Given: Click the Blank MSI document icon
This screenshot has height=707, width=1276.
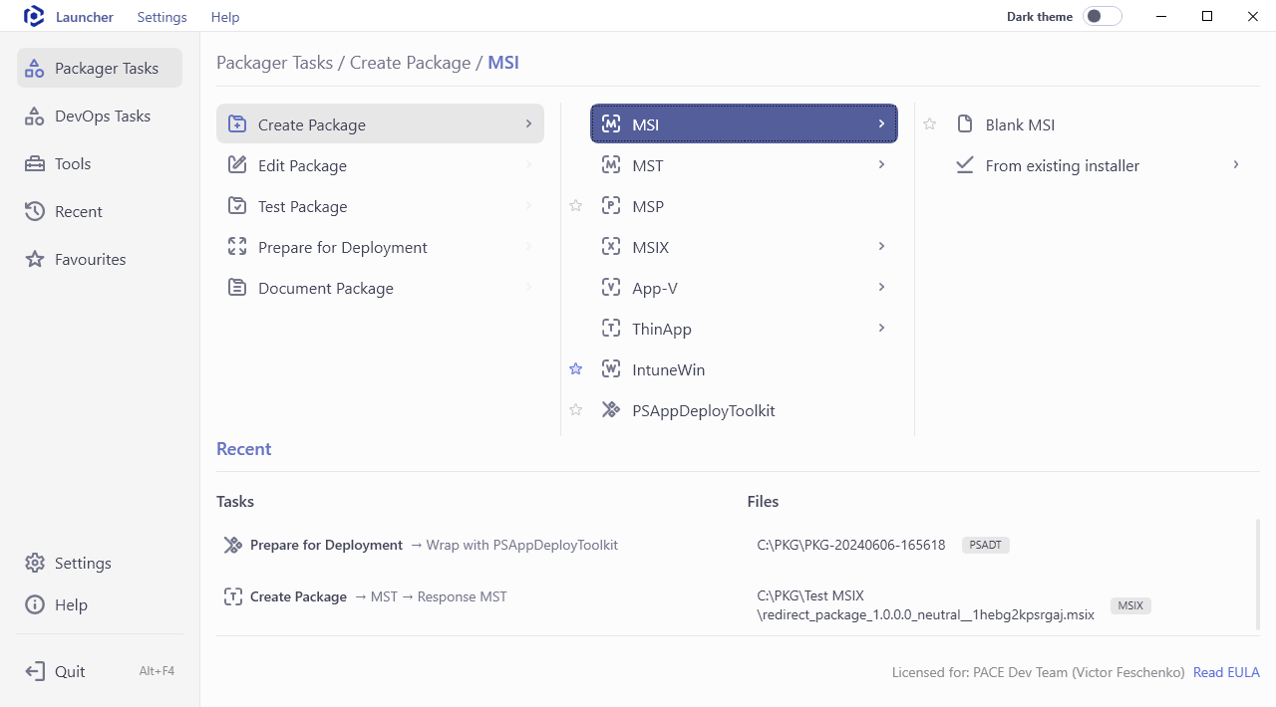Looking at the screenshot, I should point(964,124).
